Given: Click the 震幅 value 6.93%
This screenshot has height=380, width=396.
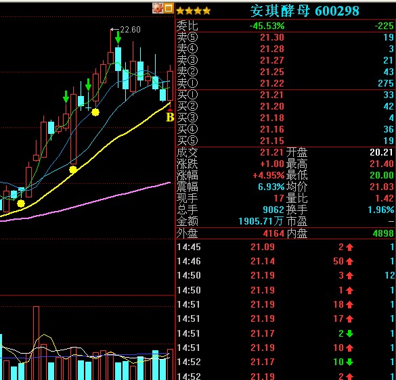Looking at the screenshot, I should click(271, 187).
